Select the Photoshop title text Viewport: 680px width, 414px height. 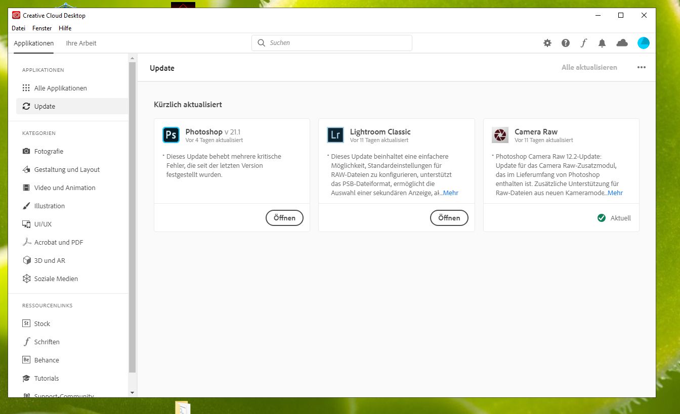click(204, 132)
